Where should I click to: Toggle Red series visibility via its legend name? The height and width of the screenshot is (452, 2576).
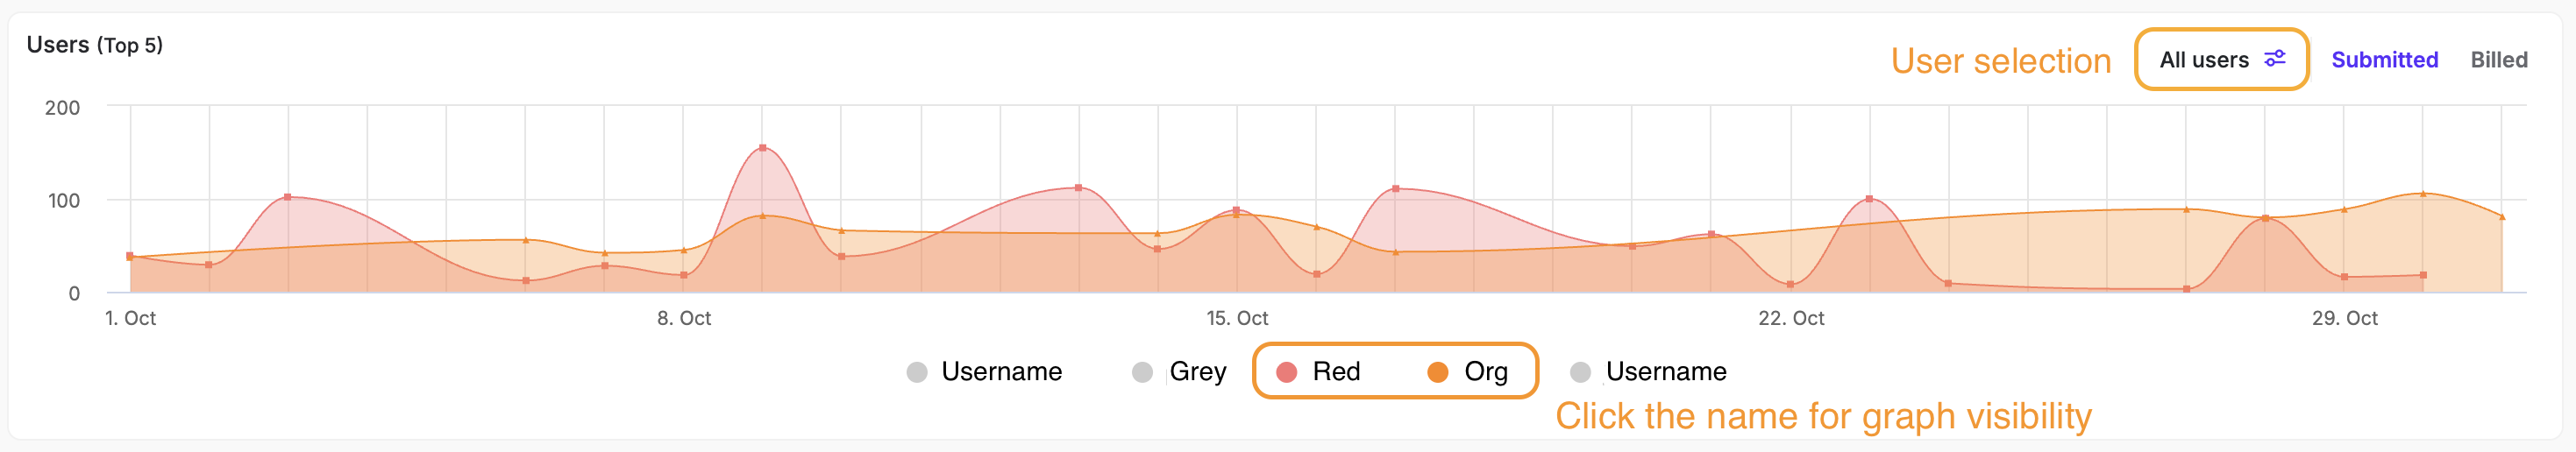[x=1336, y=372]
